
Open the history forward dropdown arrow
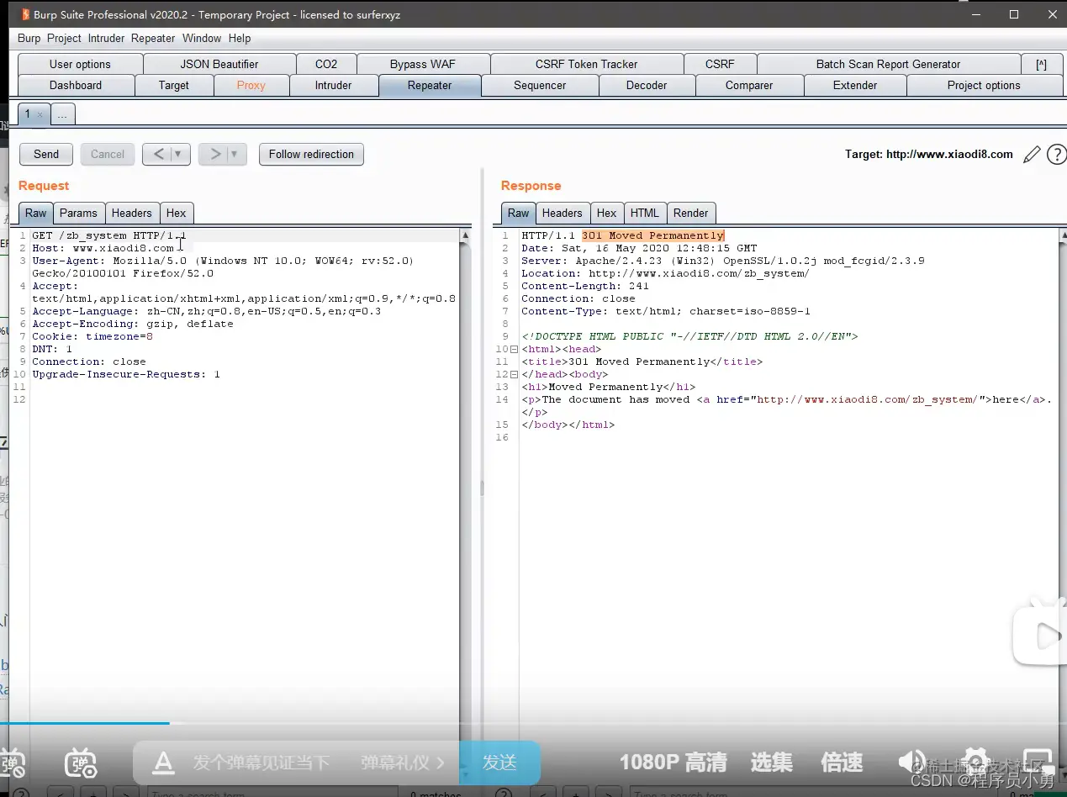[234, 154]
